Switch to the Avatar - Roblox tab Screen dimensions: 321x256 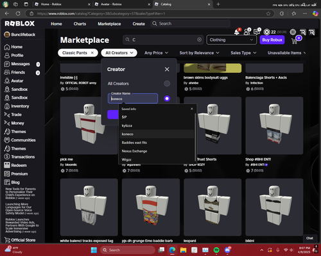pos(122,4)
